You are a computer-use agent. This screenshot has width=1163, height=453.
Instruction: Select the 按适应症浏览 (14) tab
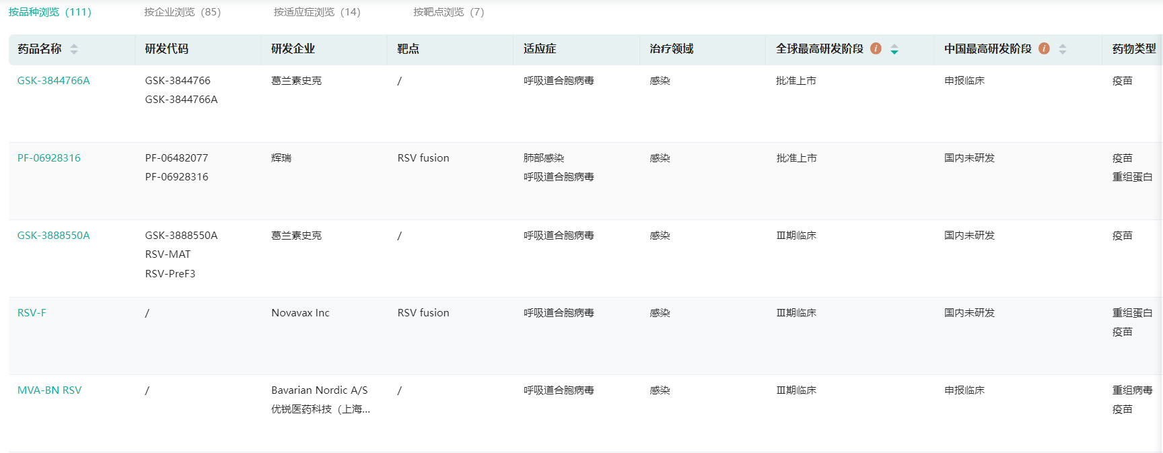[317, 12]
